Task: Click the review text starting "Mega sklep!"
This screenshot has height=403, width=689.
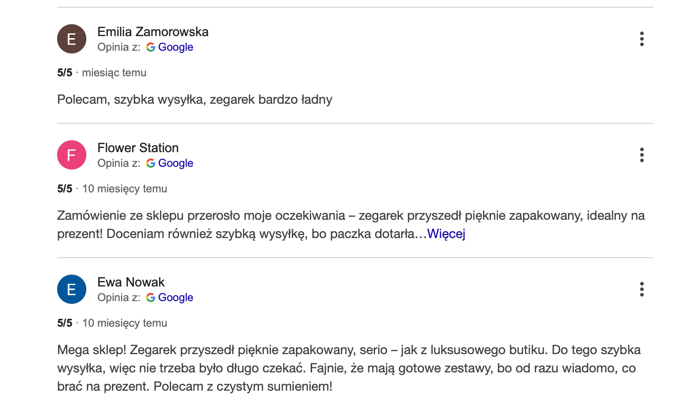Action: click(x=347, y=368)
